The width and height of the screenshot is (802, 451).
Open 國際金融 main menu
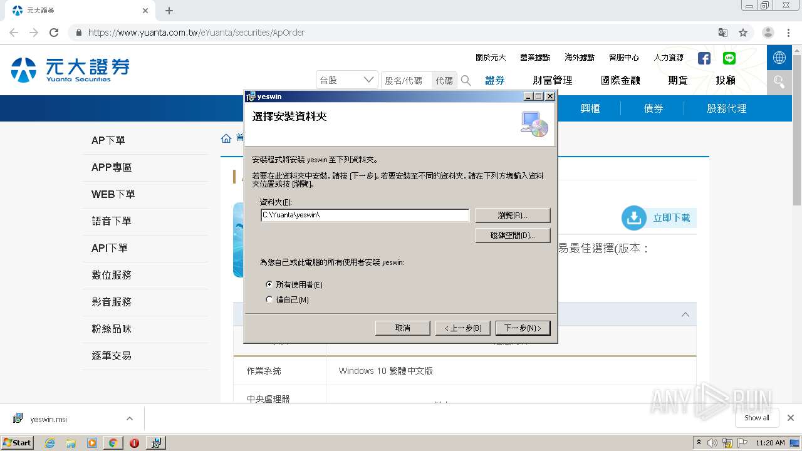click(x=620, y=80)
